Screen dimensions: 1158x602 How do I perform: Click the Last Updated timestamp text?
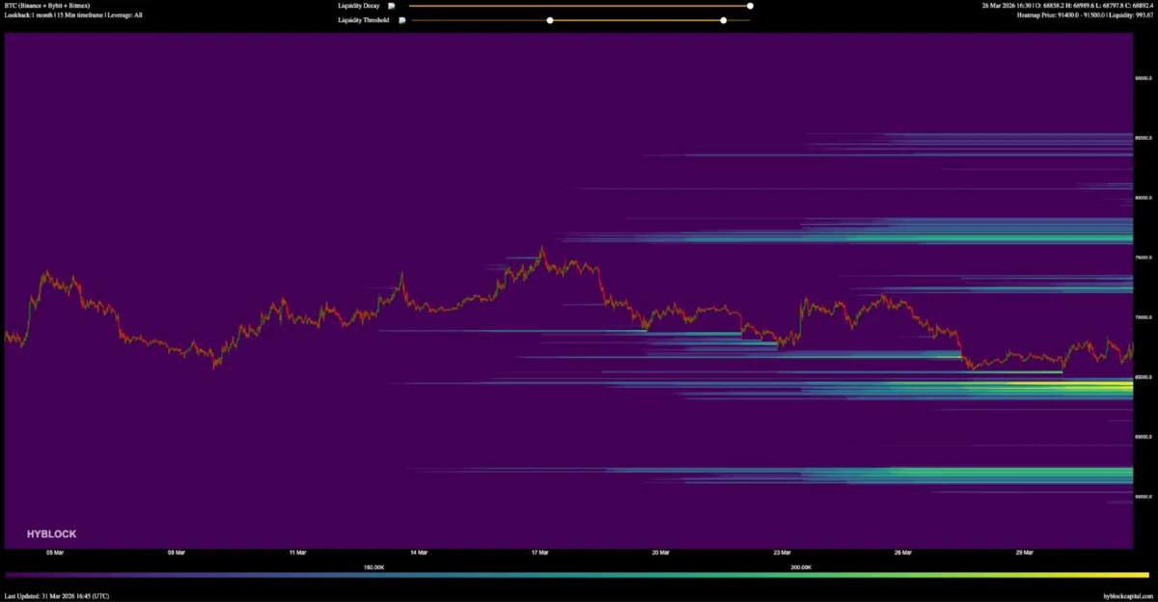57,596
